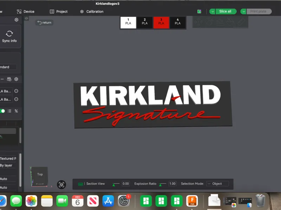
Task: Click the Explosion Ratio slider handle
Action: tap(161, 185)
